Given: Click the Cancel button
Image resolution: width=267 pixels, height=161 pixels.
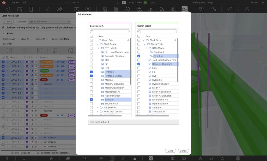Looking at the screenshot, I should pos(183,151).
